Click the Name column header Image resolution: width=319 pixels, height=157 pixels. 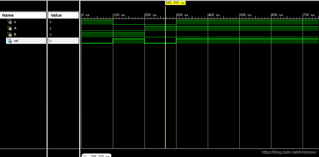pos(8,15)
